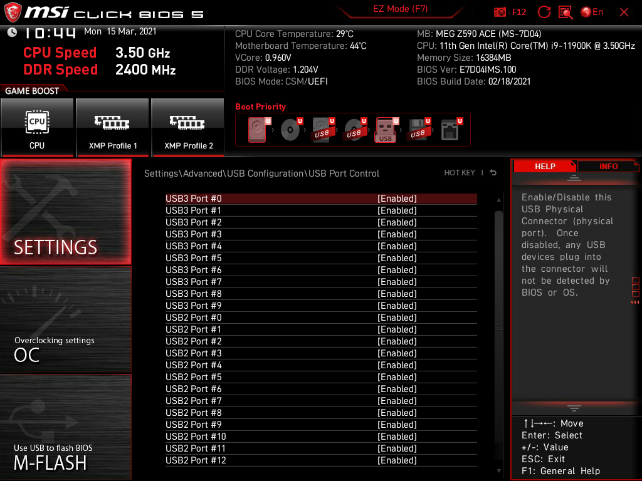Toggle USB3 Port #9 state
The width and height of the screenshot is (642, 481).
321,306
